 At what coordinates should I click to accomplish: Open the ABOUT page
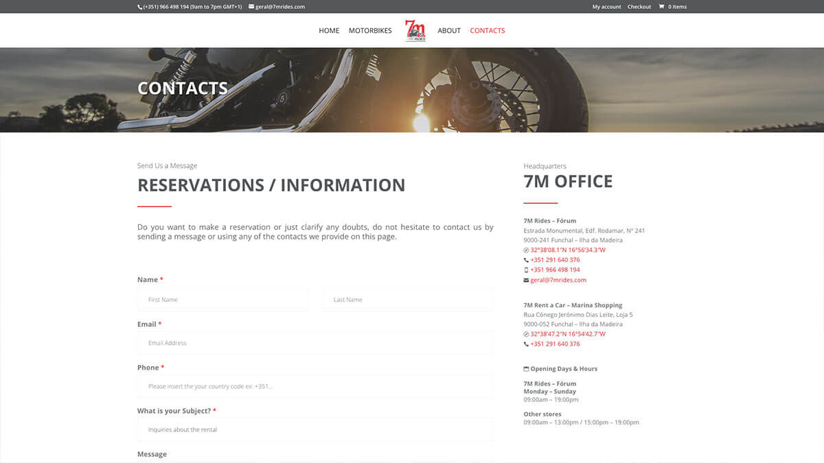[449, 31]
